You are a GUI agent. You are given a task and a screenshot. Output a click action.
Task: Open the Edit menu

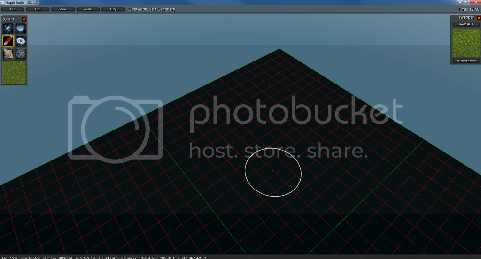(x=38, y=9)
